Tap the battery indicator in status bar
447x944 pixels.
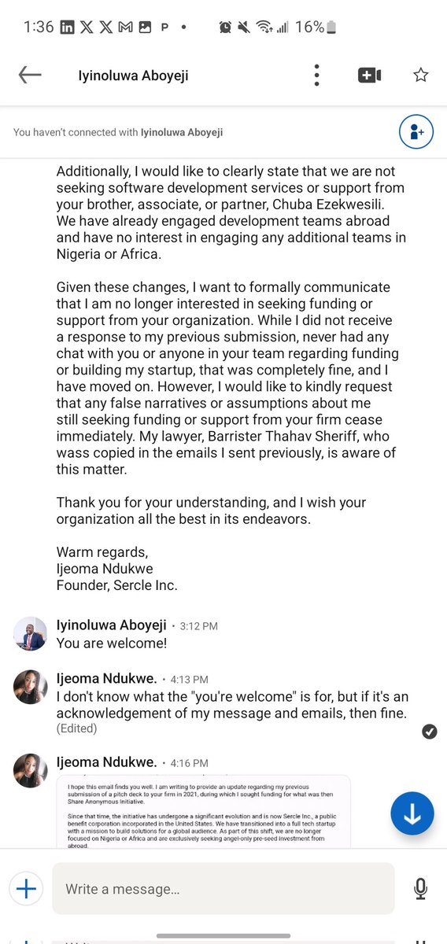pyautogui.click(x=331, y=27)
